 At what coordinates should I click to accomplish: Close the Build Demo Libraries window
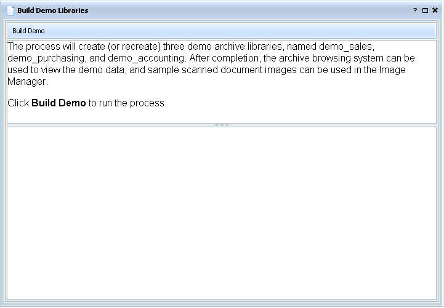coord(435,10)
